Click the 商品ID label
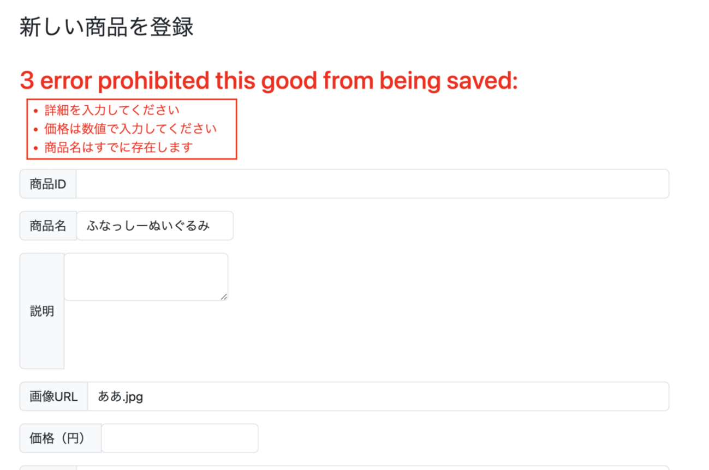 tap(48, 184)
